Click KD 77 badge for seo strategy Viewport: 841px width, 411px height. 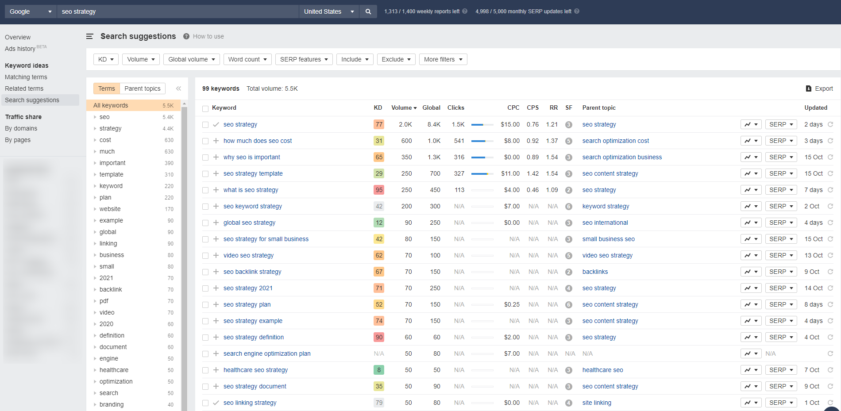pyautogui.click(x=379, y=124)
